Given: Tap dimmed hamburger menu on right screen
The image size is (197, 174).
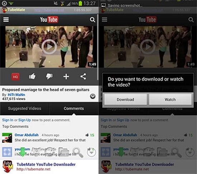Looking at the screenshot, I should [105, 20].
